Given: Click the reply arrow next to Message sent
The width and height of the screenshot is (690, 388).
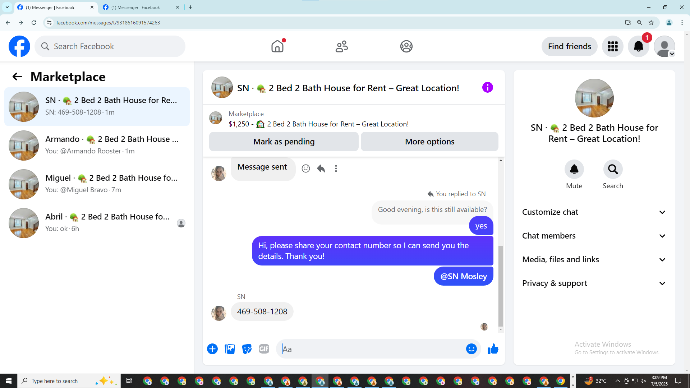Looking at the screenshot, I should 321,168.
